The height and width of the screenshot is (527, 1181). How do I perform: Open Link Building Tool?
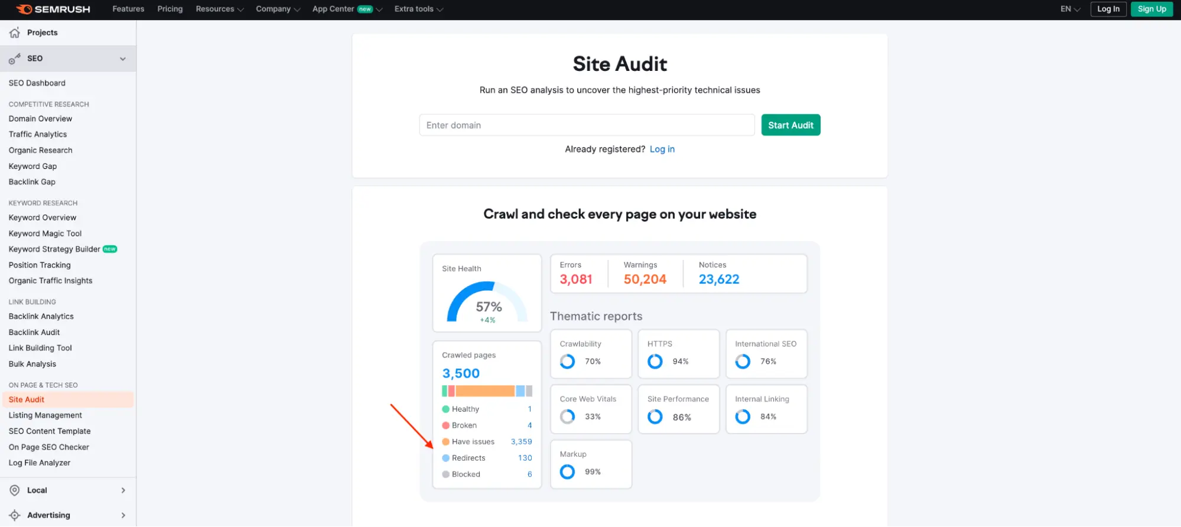pos(40,348)
